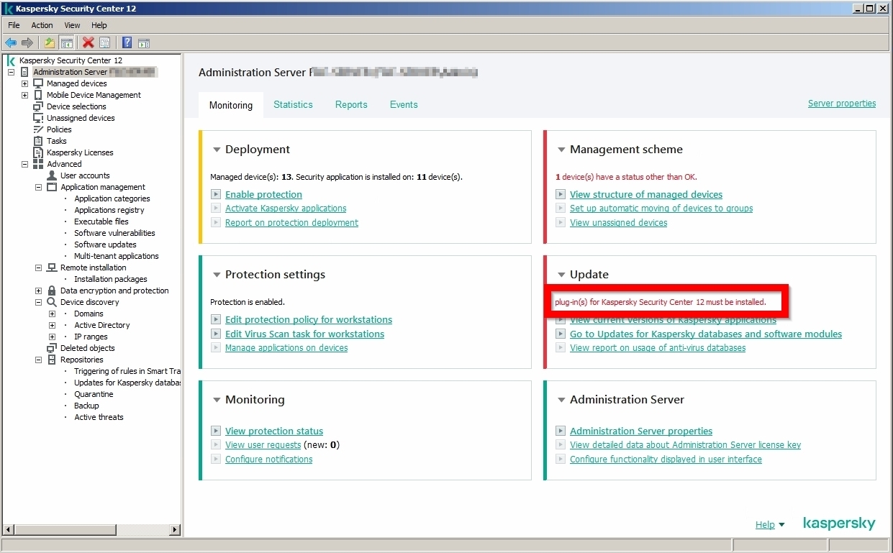
Task: Click the tree pane scrollbar right arrow
Action: pyautogui.click(x=175, y=530)
